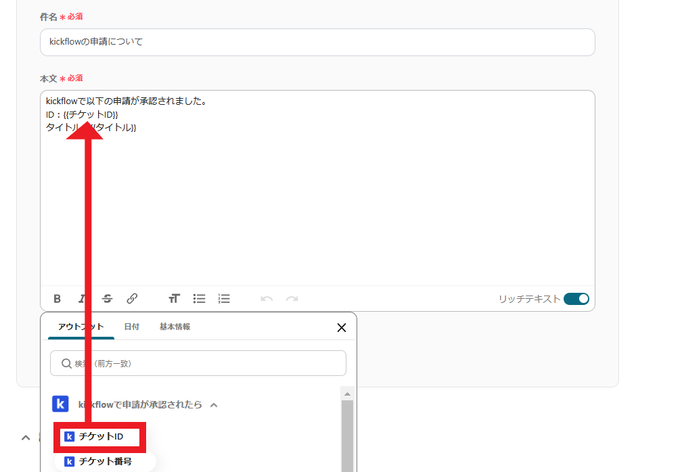Viewport: 682px width, 472px height.
Task: Change text size with the TT icon
Action: tap(174, 299)
